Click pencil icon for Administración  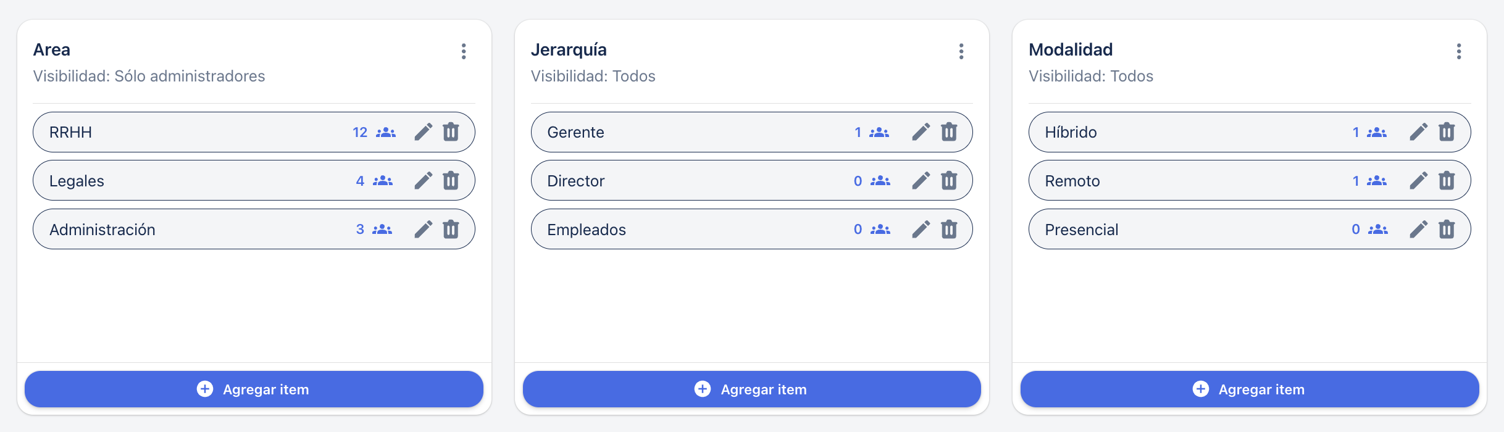coord(424,230)
